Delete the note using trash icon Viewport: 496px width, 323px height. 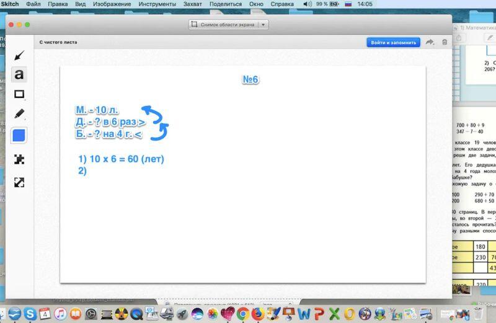[x=445, y=42]
